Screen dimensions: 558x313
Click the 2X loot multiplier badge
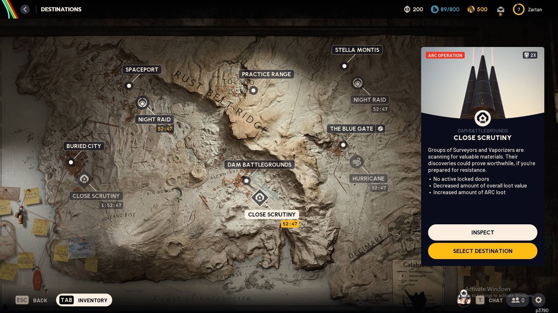pos(530,55)
